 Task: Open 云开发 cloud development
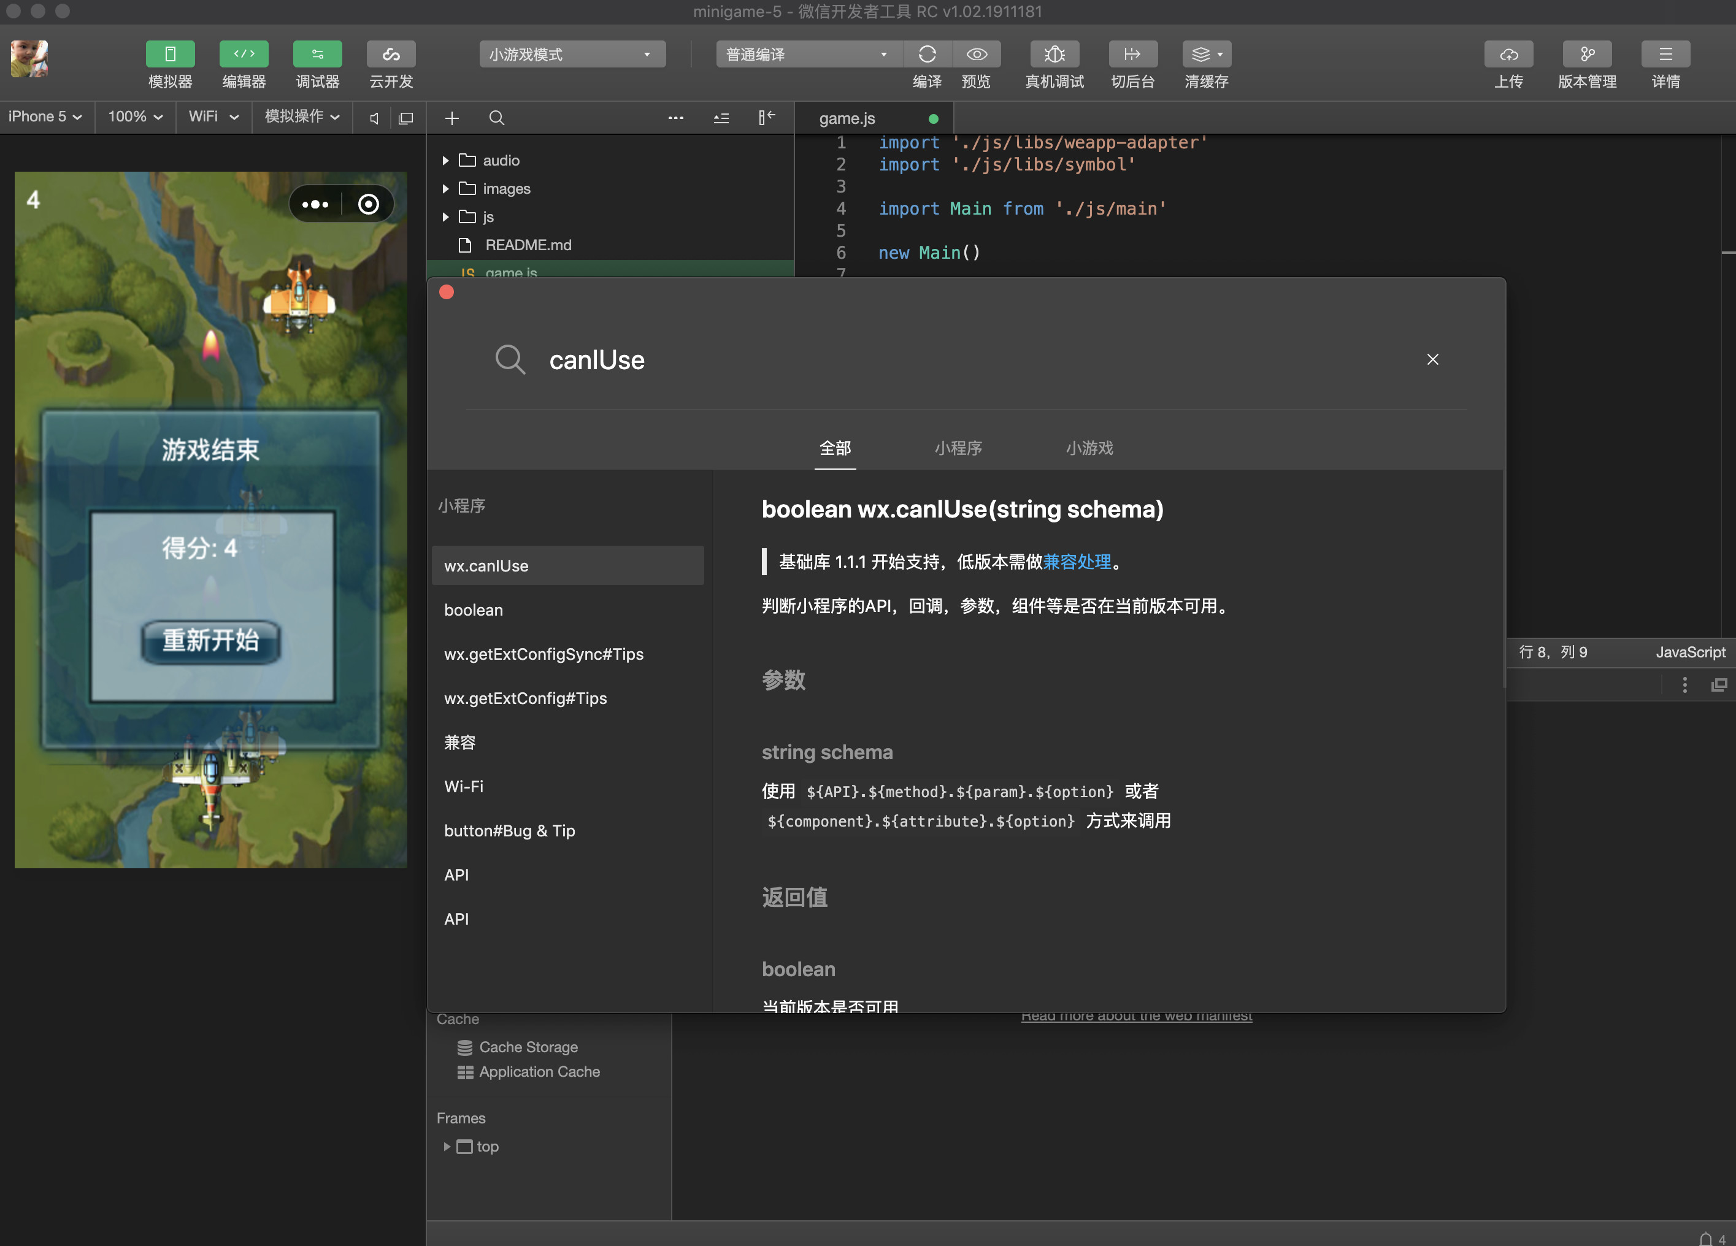click(x=390, y=55)
